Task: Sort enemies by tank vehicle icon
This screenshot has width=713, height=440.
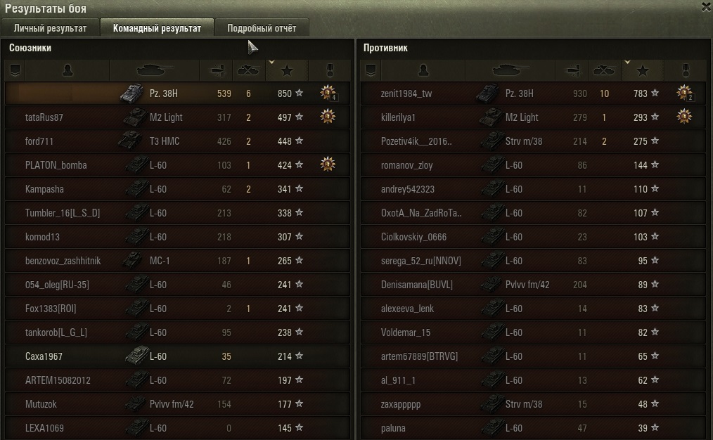Action: pyautogui.click(x=510, y=70)
